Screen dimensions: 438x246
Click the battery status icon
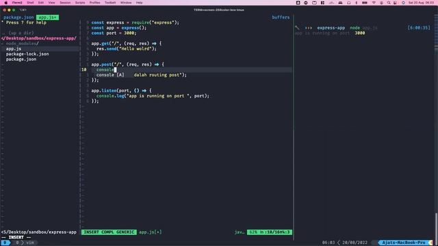click(x=365, y=3)
